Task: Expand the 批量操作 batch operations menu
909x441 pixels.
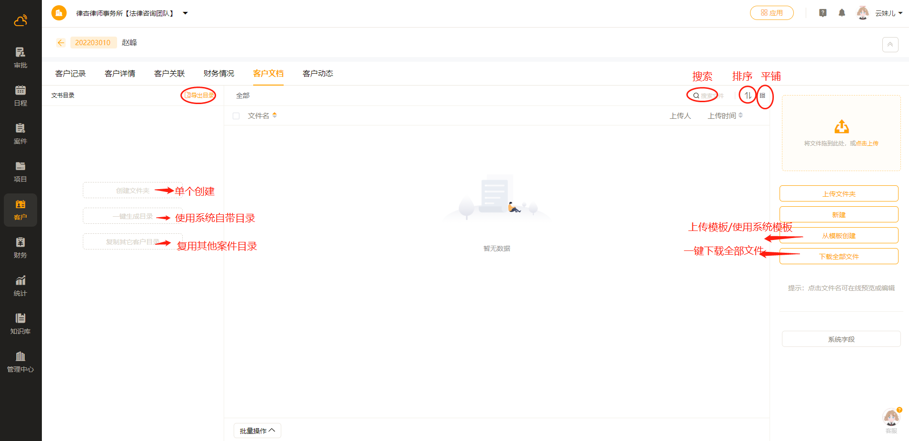Action: pos(257,431)
